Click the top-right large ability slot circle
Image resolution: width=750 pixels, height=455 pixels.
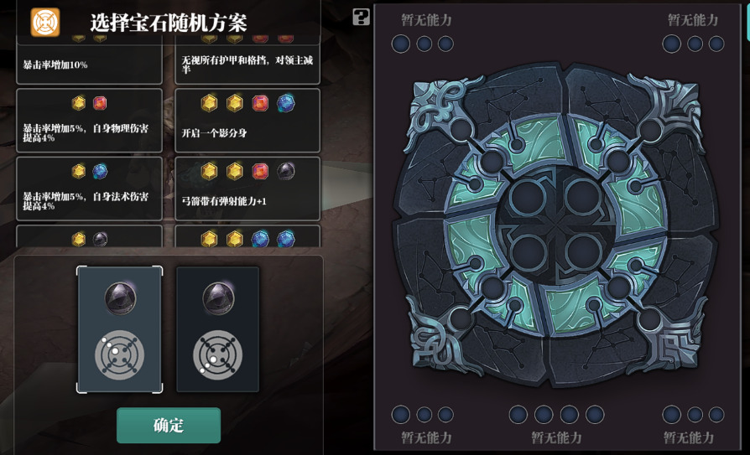pyautogui.click(x=671, y=44)
